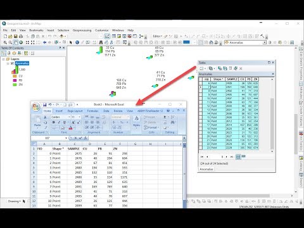The height and width of the screenshot is (228, 304).
Task: Click the ArcToolbox red toolbox icon
Action: pyautogui.click(x=129, y=36)
